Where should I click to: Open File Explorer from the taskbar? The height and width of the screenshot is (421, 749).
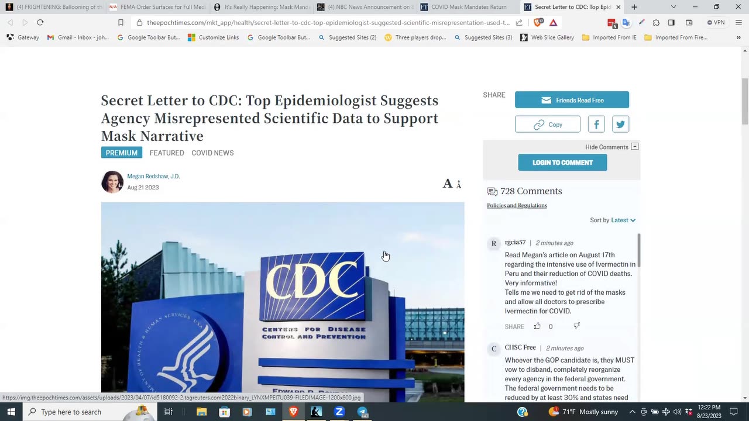202,412
